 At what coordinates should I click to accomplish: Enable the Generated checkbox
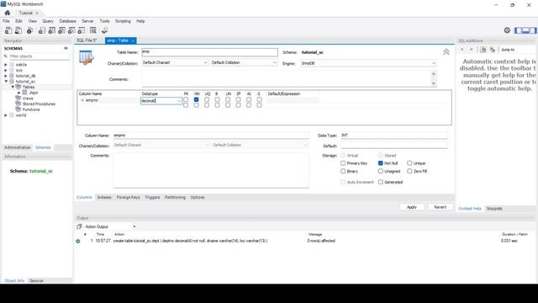[x=381, y=182]
